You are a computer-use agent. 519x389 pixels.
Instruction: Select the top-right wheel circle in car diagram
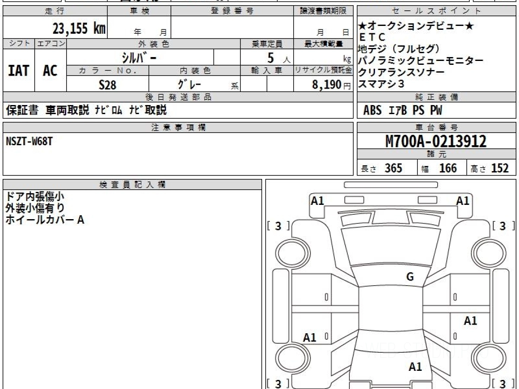pos(487,251)
